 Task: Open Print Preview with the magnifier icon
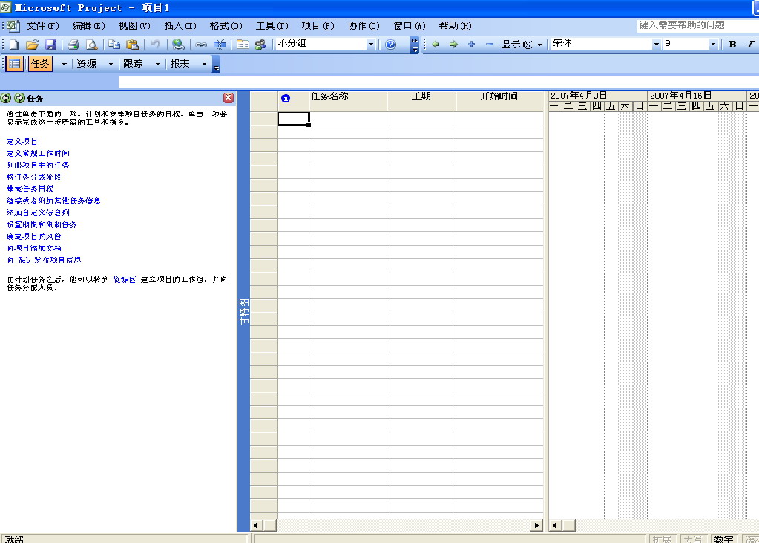tap(91, 45)
